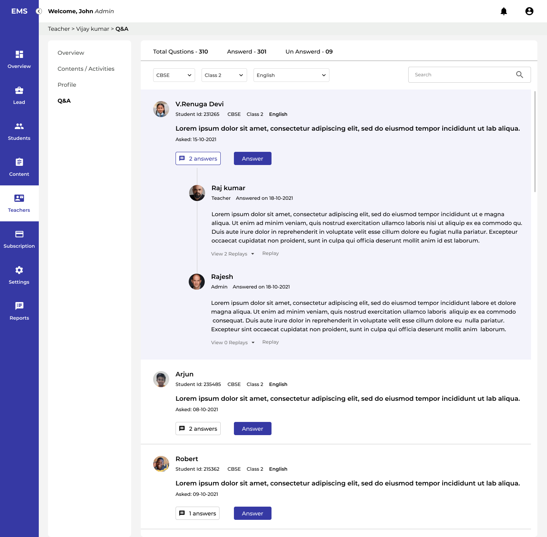Open the English subject dropdown
Image resolution: width=547 pixels, height=537 pixels.
click(291, 75)
